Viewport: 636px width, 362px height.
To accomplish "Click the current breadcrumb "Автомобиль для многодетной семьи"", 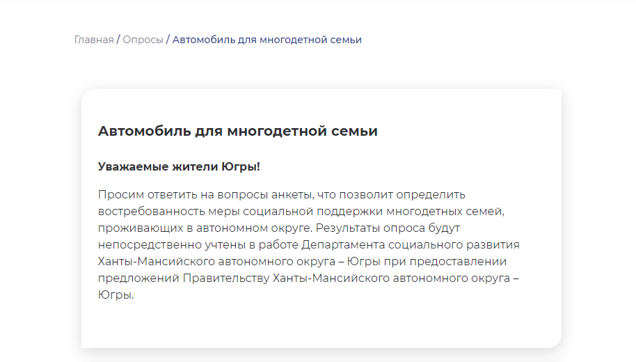I will [267, 40].
